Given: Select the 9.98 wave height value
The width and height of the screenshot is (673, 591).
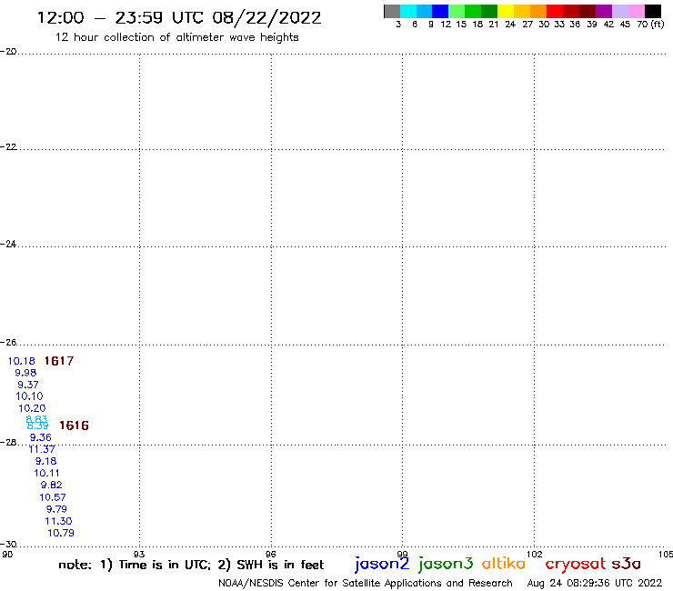Looking at the screenshot, I should (x=25, y=373).
